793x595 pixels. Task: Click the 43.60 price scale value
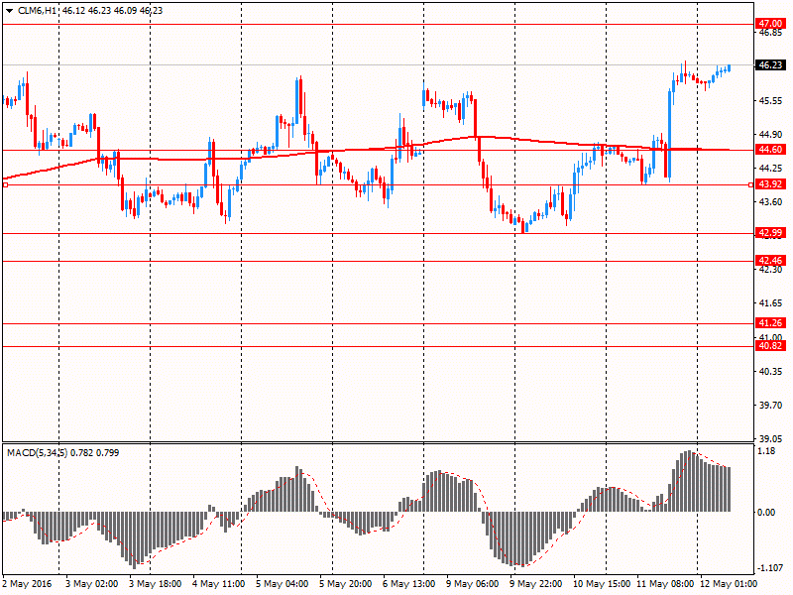(x=770, y=202)
